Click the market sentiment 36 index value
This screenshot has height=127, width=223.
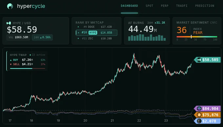tap(182, 30)
